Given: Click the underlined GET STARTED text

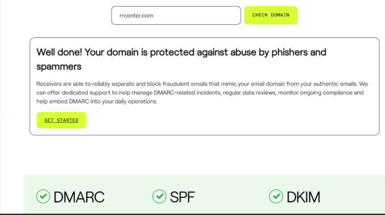Looking at the screenshot, I should click(x=61, y=121).
